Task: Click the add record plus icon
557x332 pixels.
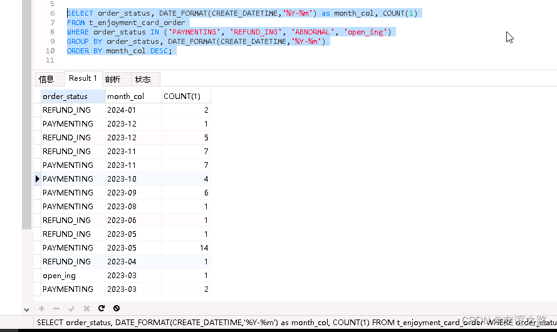Action: click(42, 308)
